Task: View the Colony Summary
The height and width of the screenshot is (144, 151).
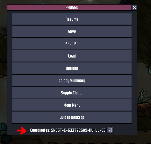Action: (72, 81)
